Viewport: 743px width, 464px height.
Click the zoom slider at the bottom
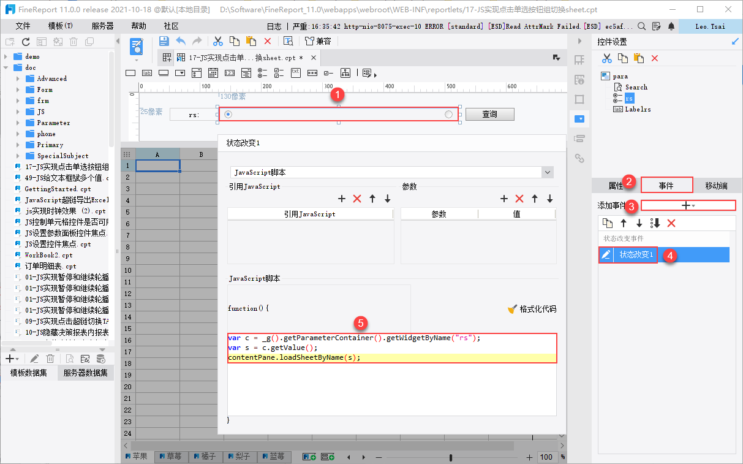[x=451, y=457]
